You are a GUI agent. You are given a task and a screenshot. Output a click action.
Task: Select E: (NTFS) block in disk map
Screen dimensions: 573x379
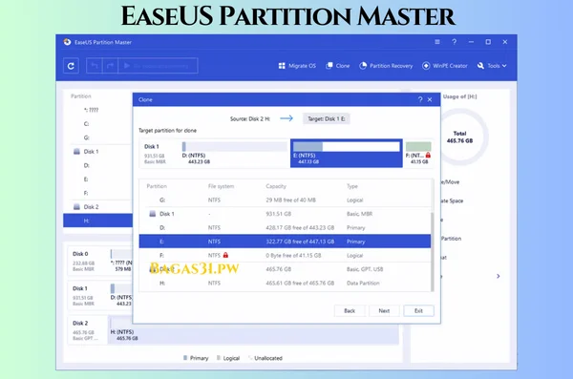347,153
